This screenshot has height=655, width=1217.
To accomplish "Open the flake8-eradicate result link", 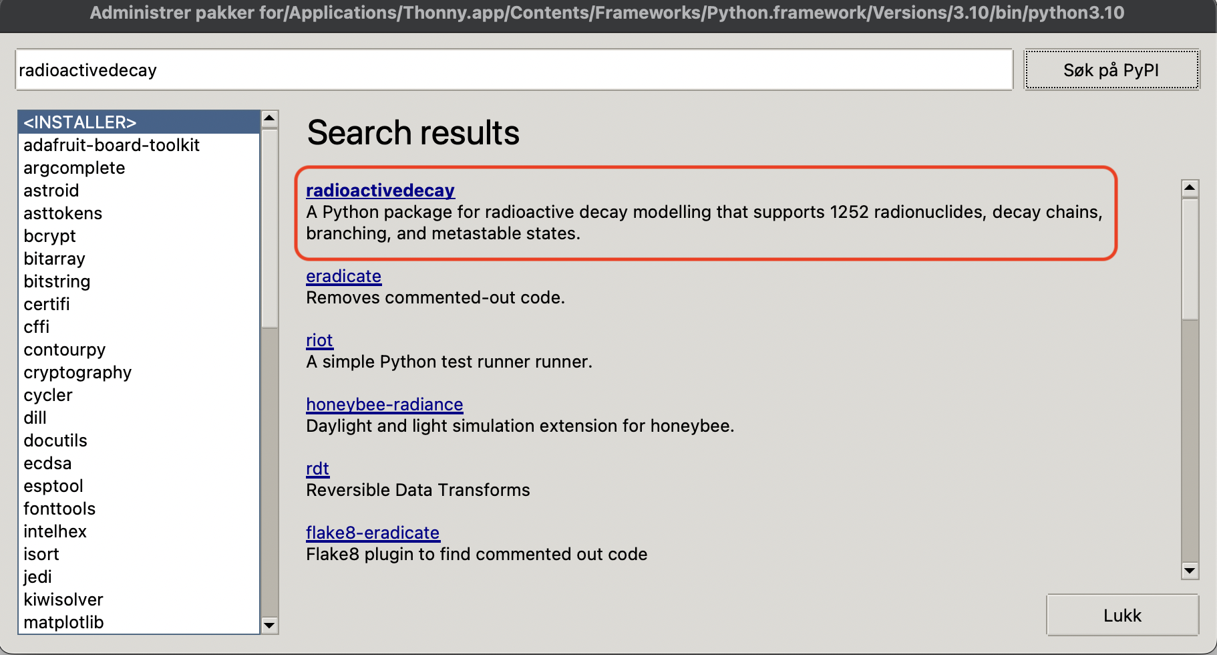I will pyautogui.click(x=373, y=533).
